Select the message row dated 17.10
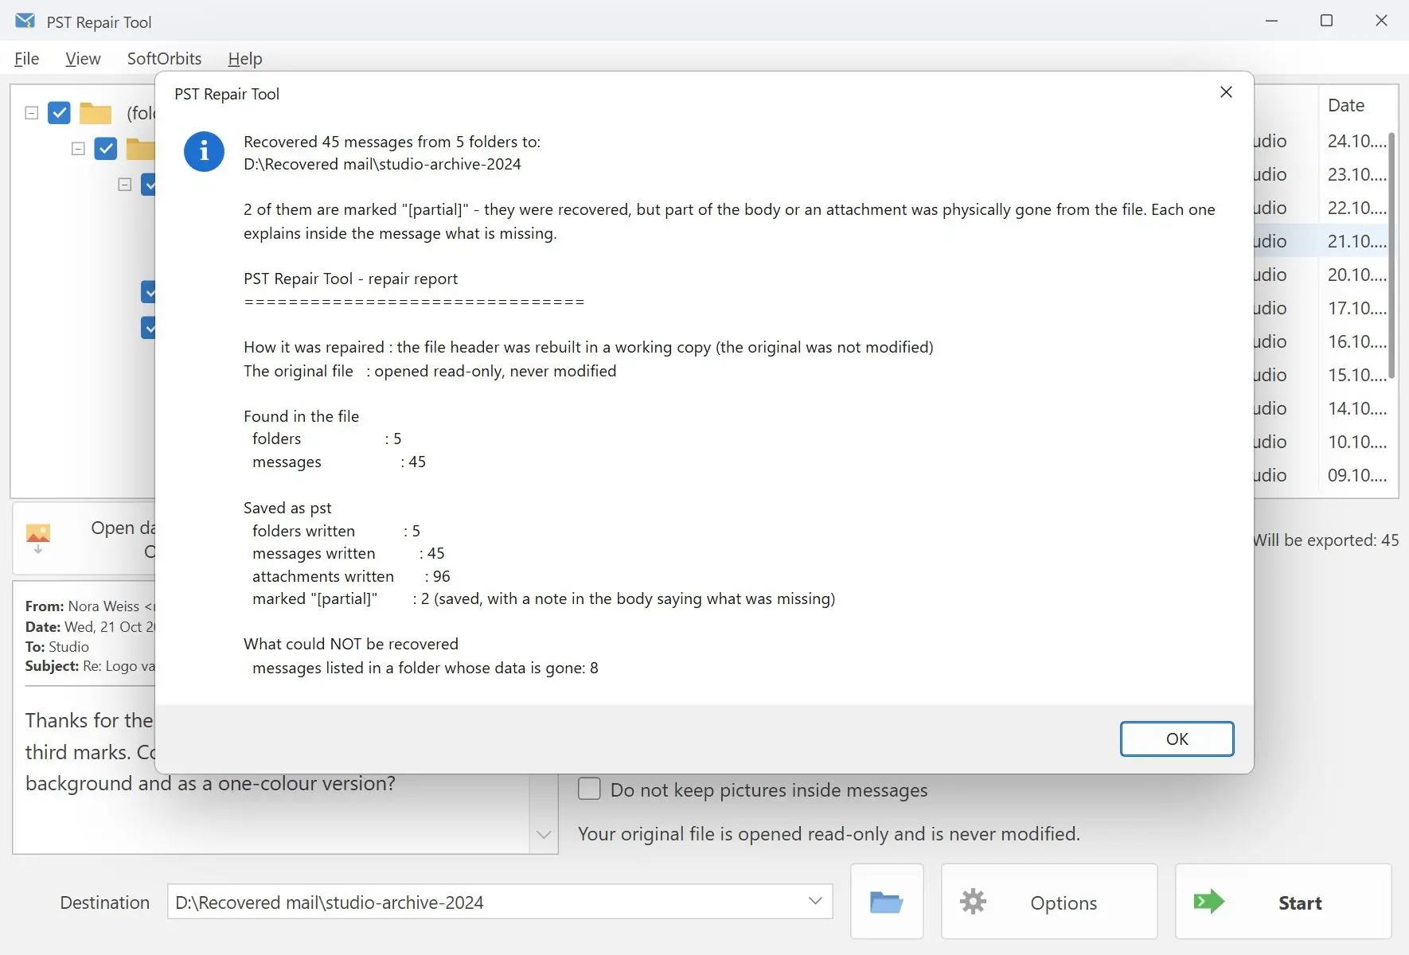Viewport: 1409px width, 955px height. point(1321,308)
